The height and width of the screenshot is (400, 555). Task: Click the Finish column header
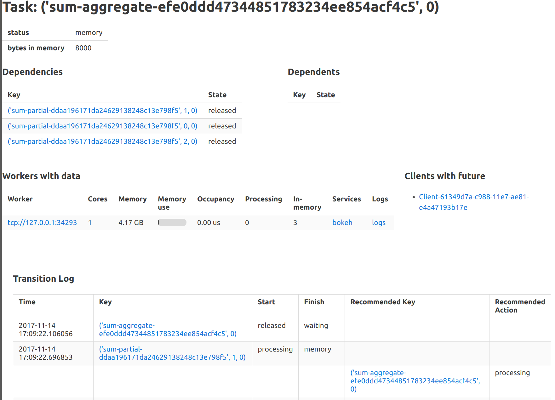tap(314, 302)
